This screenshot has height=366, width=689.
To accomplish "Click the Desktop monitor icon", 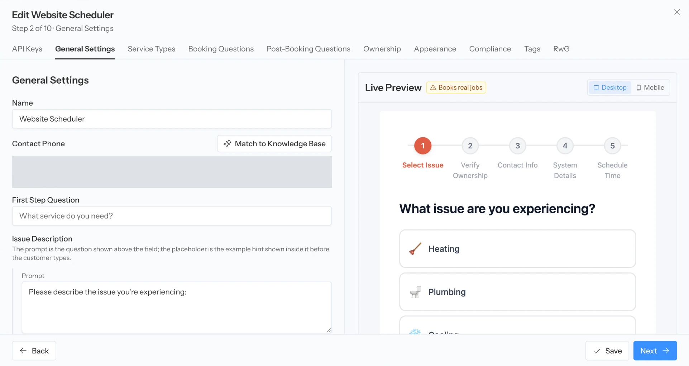I will pyautogui.click(x=596, y=88).
